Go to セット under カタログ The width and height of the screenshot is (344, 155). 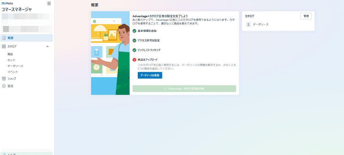click(11, 60)
